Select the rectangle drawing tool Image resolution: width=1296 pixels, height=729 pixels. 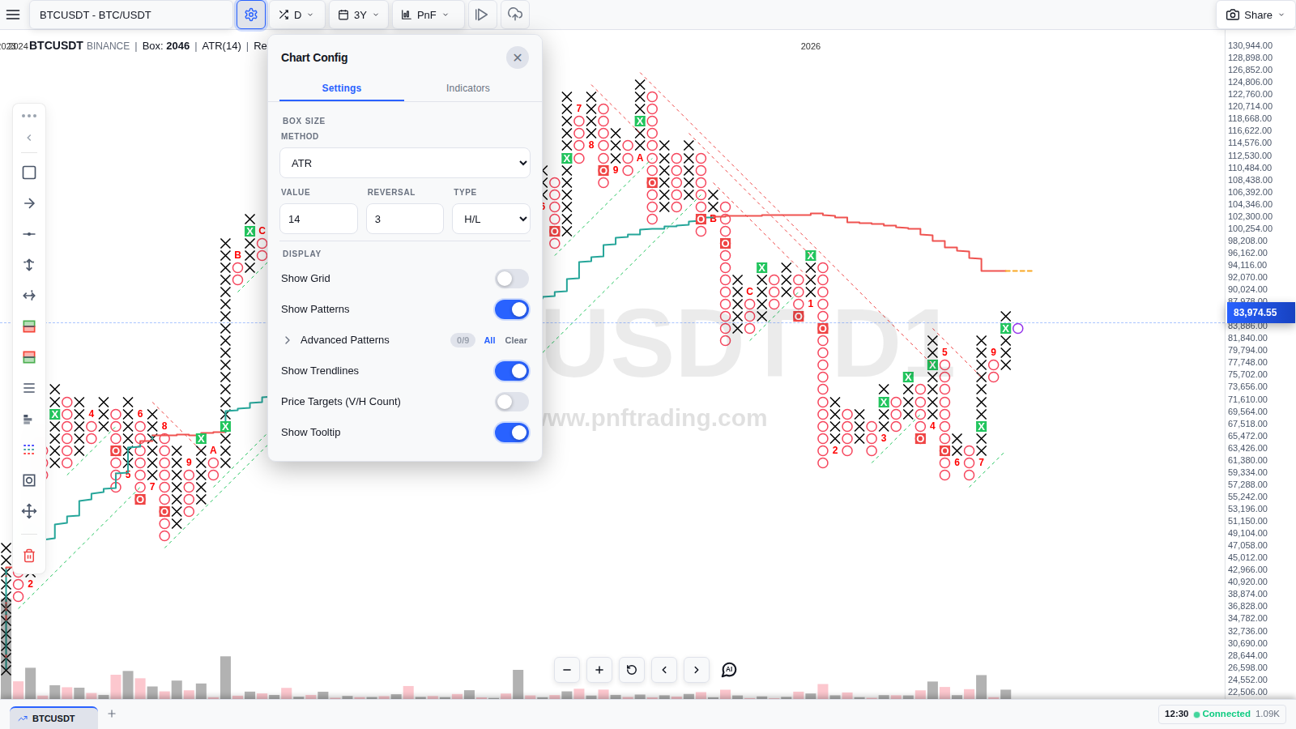pos(29,173)
